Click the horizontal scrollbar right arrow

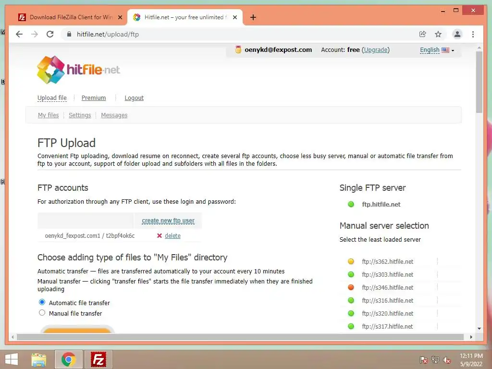(x=471, y=337)
